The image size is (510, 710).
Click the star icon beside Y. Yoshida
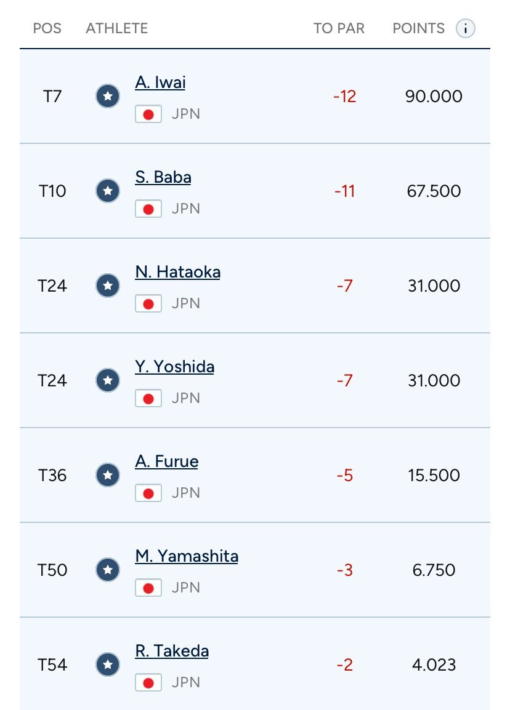point(108,380)
